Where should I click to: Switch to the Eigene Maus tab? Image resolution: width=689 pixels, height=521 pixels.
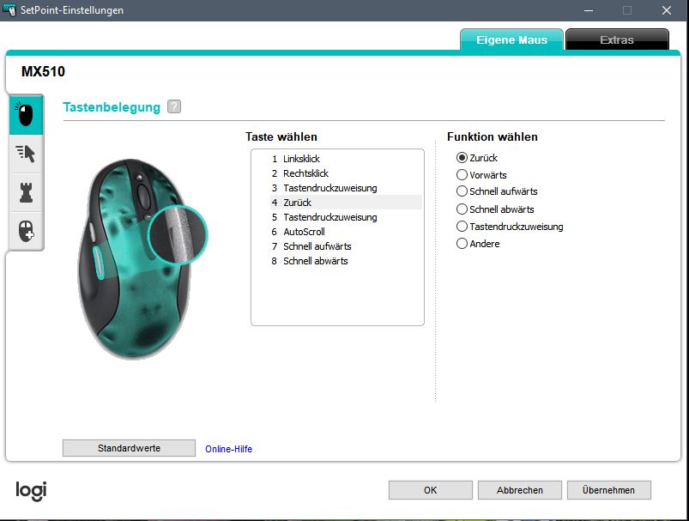click(511, 40)
